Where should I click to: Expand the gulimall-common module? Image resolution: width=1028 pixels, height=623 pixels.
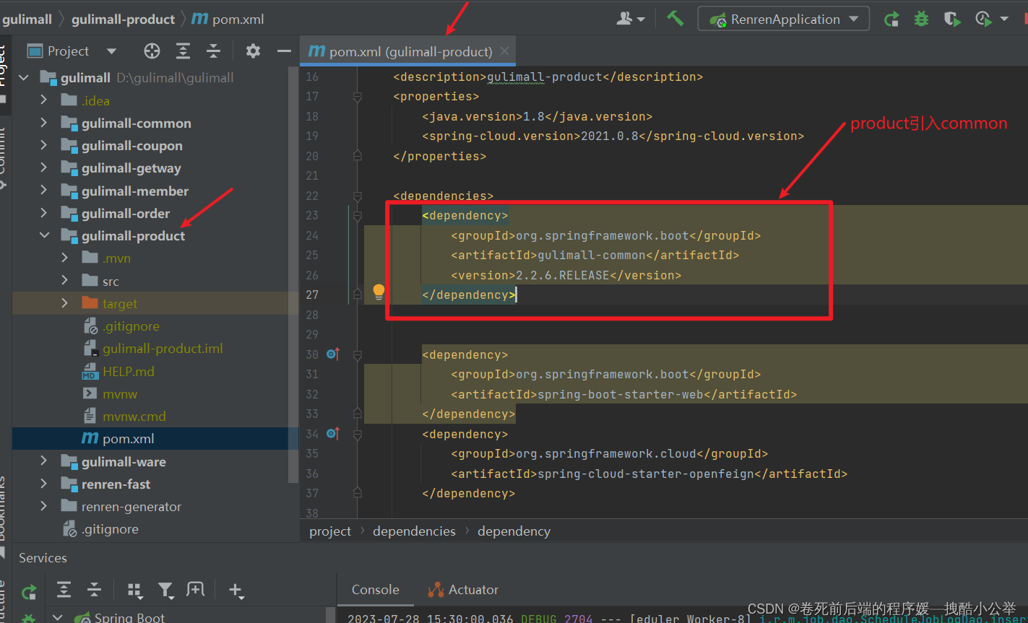(44, 123)
